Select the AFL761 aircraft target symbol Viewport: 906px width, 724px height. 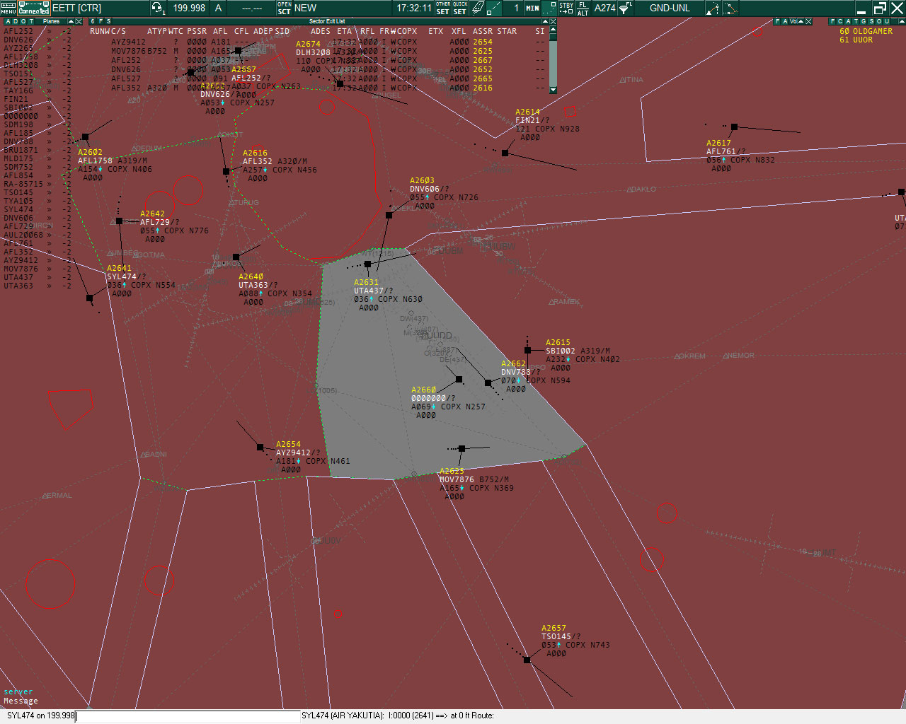[735, 127]
